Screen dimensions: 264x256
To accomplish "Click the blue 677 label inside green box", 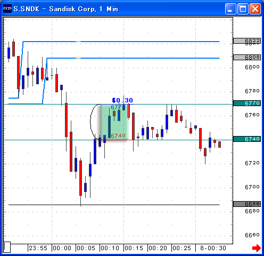I will click(x=116, y=107).
